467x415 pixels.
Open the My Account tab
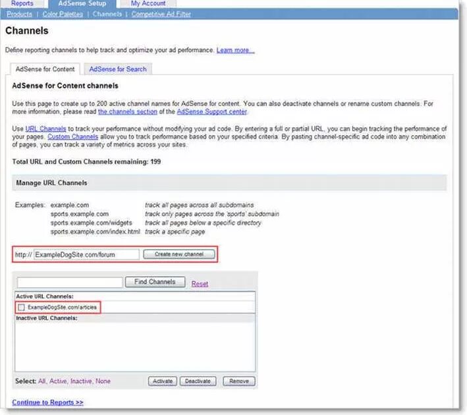[148, 3]
